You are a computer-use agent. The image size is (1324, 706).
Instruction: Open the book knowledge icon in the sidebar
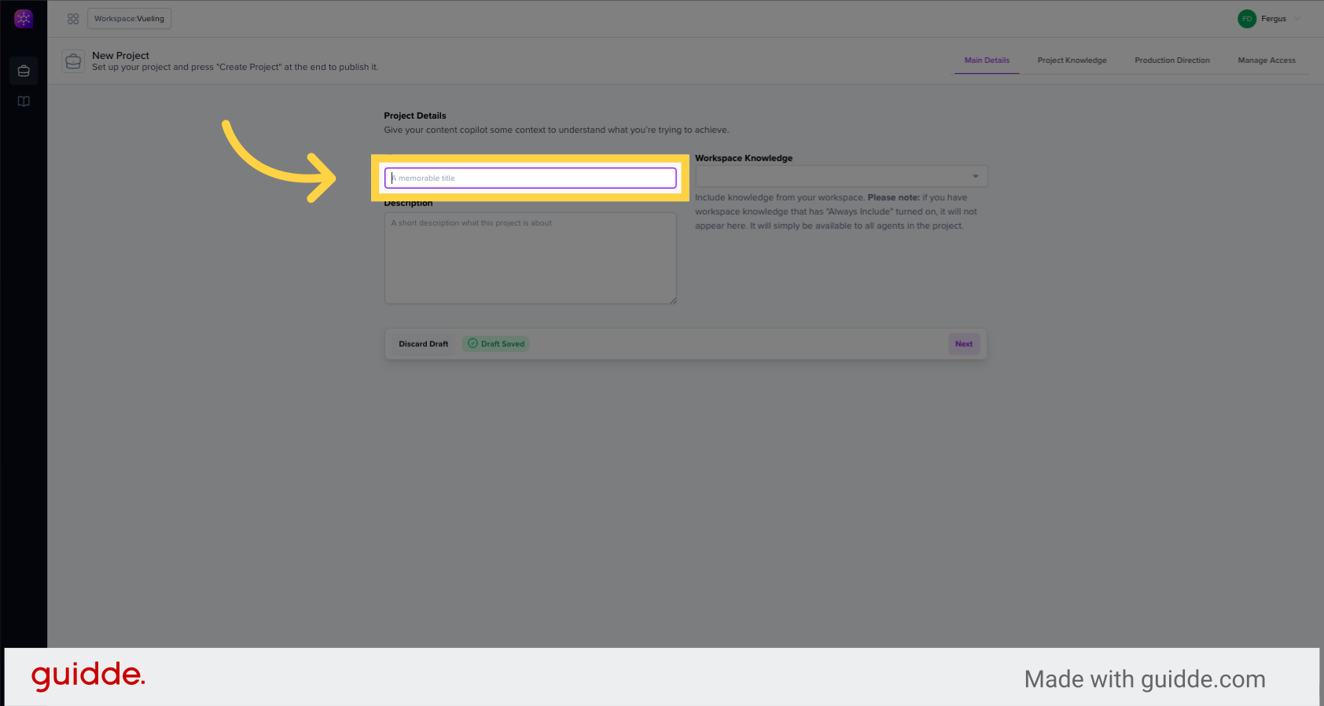pos(24,101)
